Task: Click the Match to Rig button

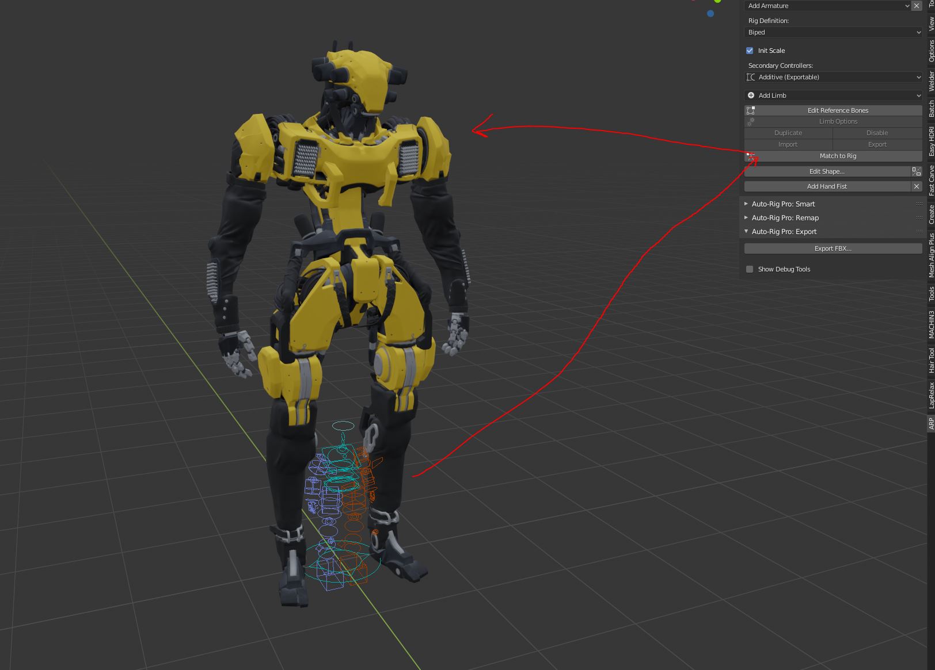Action: pyautogui.click(x=838, y=155)
